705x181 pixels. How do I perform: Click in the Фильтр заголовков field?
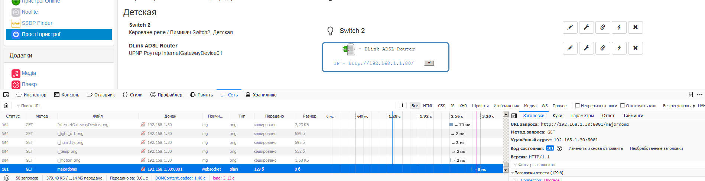click(x=608, y=165)
